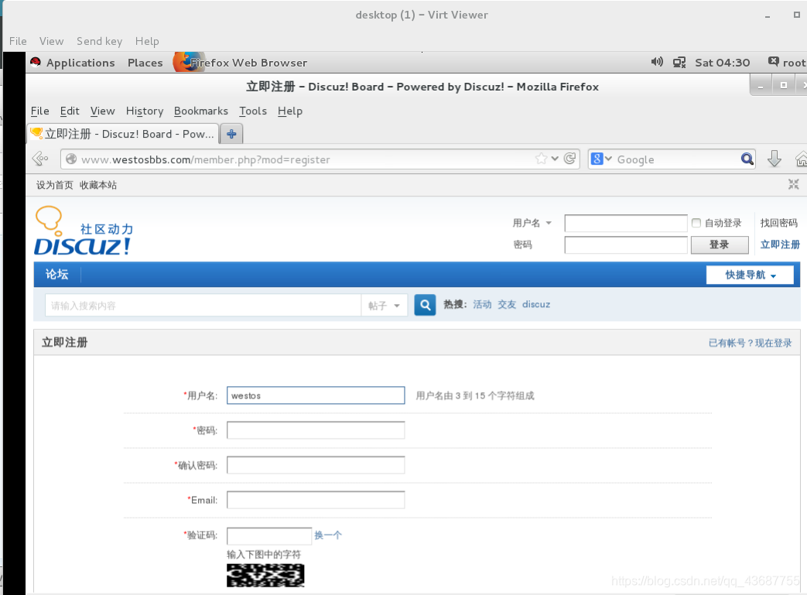Open the Firefox View menu
Image resolution: width=807 pixels, height=595 pixels.
click(102, 111)
